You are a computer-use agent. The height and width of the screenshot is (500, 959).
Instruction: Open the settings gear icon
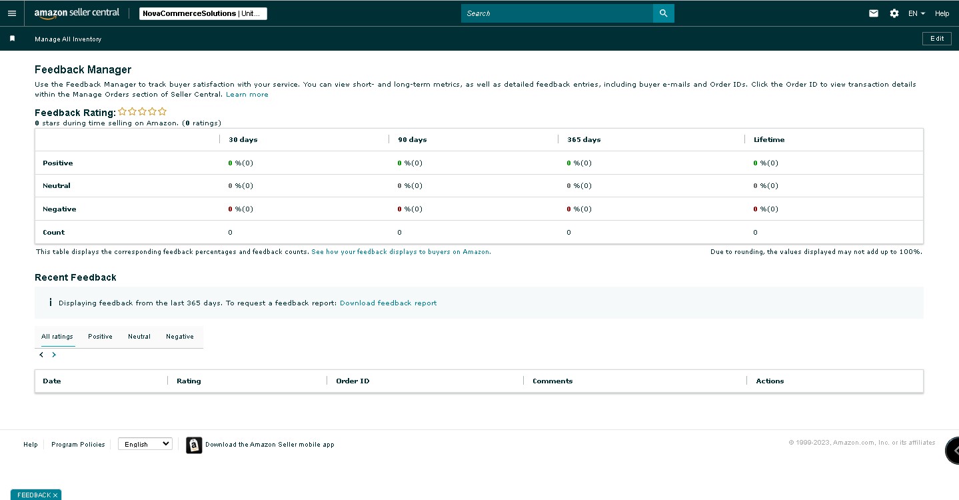pyautogui.click(x=894, y=13)
